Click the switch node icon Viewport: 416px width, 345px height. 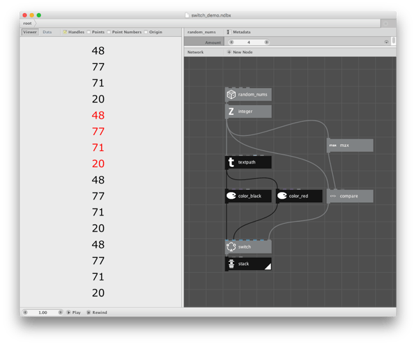(231, 247)
